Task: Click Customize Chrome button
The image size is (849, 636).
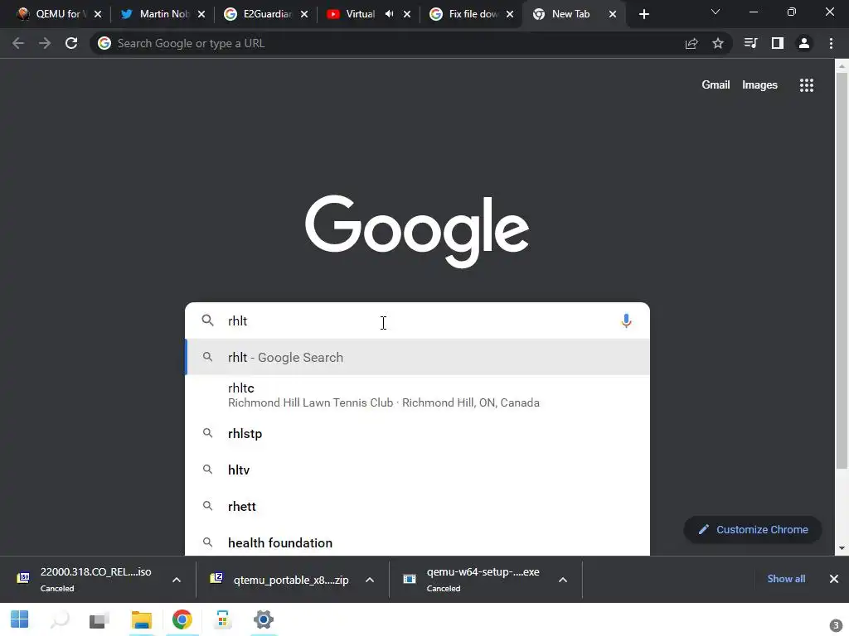Action: (753, 529)
